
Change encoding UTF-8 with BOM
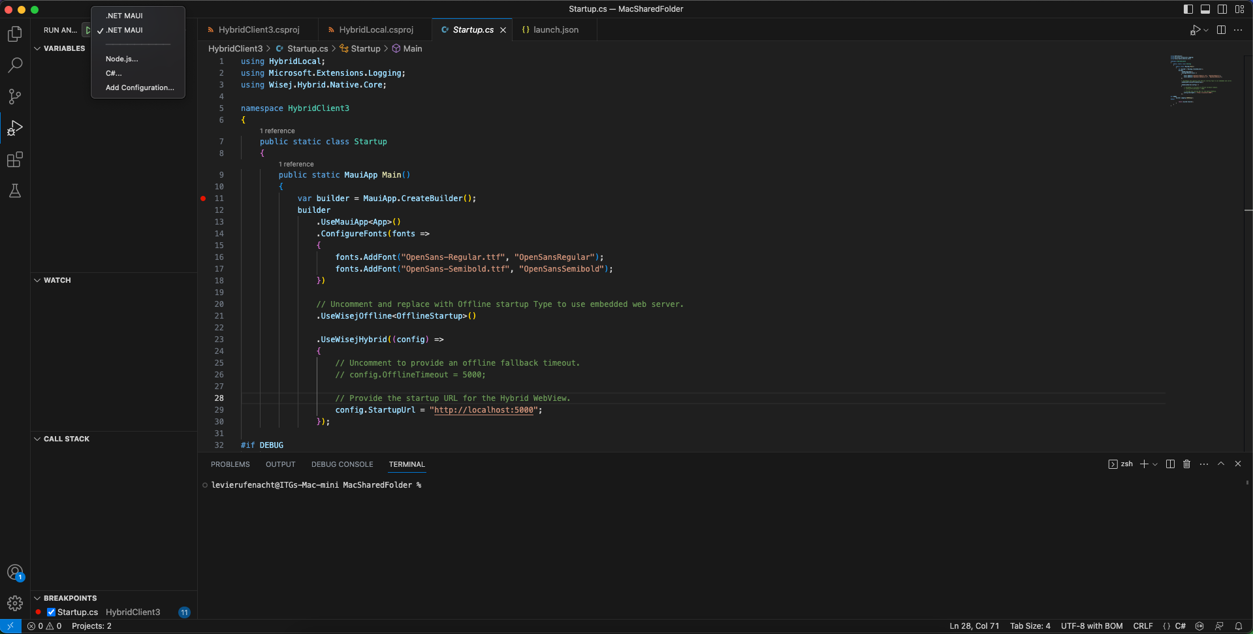tap(1092, 626)
